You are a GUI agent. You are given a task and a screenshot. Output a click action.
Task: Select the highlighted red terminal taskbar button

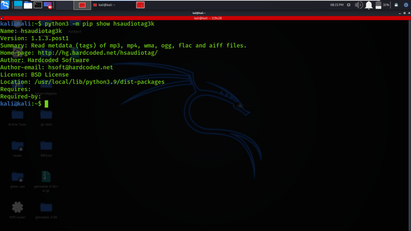[82, 5]
